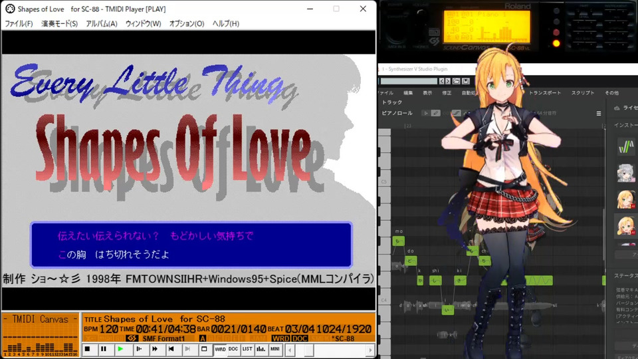Open the ファイル(F) menu in TMIDI Player
Viewport: 638px width, 359px height.
[19, 24]
